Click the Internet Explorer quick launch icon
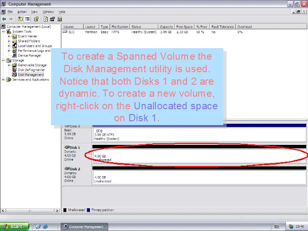Viewport: 308px width, 231px height. 45,227
